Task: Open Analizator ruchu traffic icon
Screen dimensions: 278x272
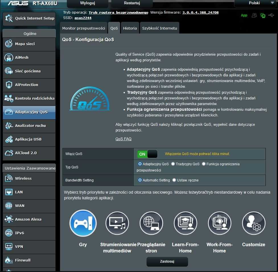Action: [9, 125]
